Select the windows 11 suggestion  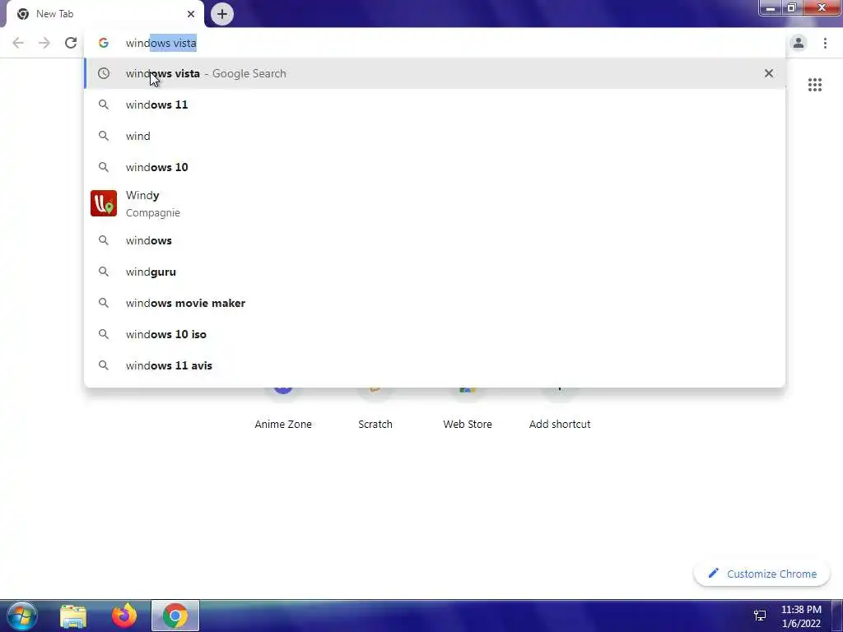click(x=435, y=105)
